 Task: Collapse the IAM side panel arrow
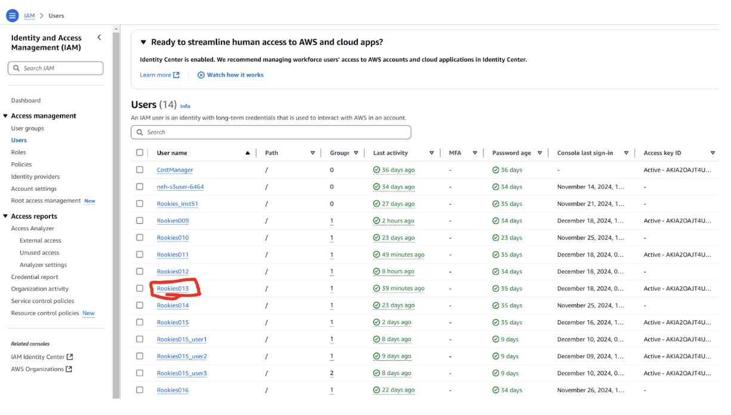(99, 38)
